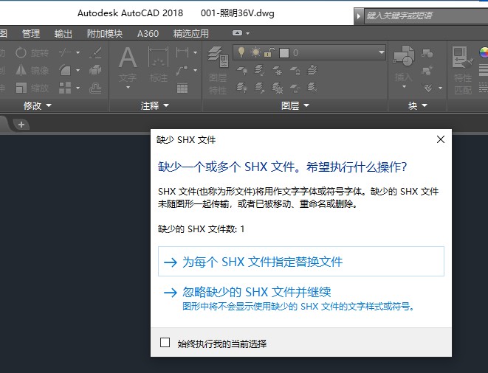Expand the 注释 panel flyout
The width and height of the screenshot is (488, 373).
(x=155, y=105)
